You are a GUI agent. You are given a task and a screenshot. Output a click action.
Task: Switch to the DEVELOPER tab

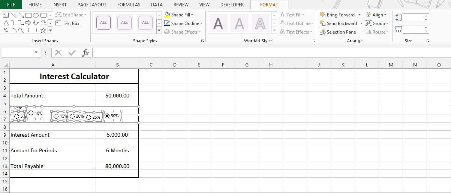point(232,5)
